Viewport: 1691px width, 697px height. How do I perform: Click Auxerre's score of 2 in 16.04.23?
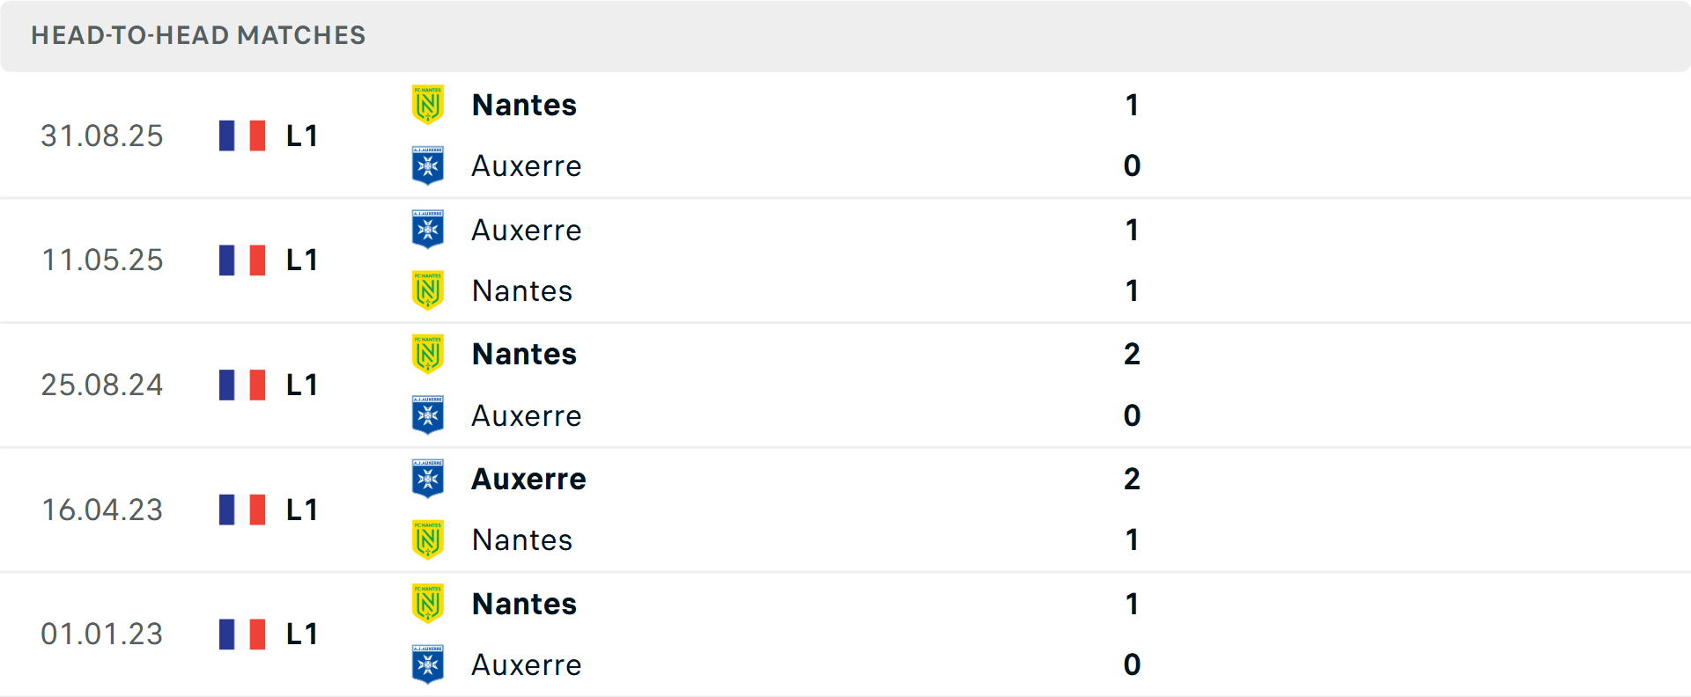pos(1132,479)
